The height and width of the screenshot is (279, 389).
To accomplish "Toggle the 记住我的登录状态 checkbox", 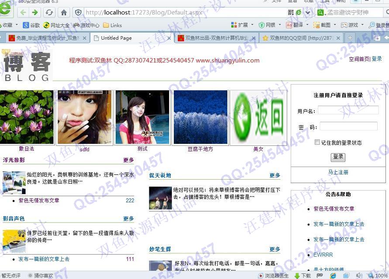I will (x=317, y=142).
